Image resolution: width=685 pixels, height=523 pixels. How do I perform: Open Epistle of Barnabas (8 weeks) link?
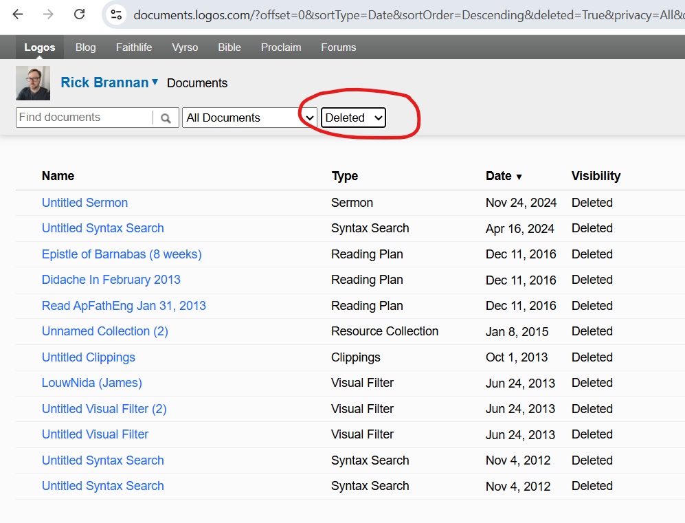click(122, 254)
